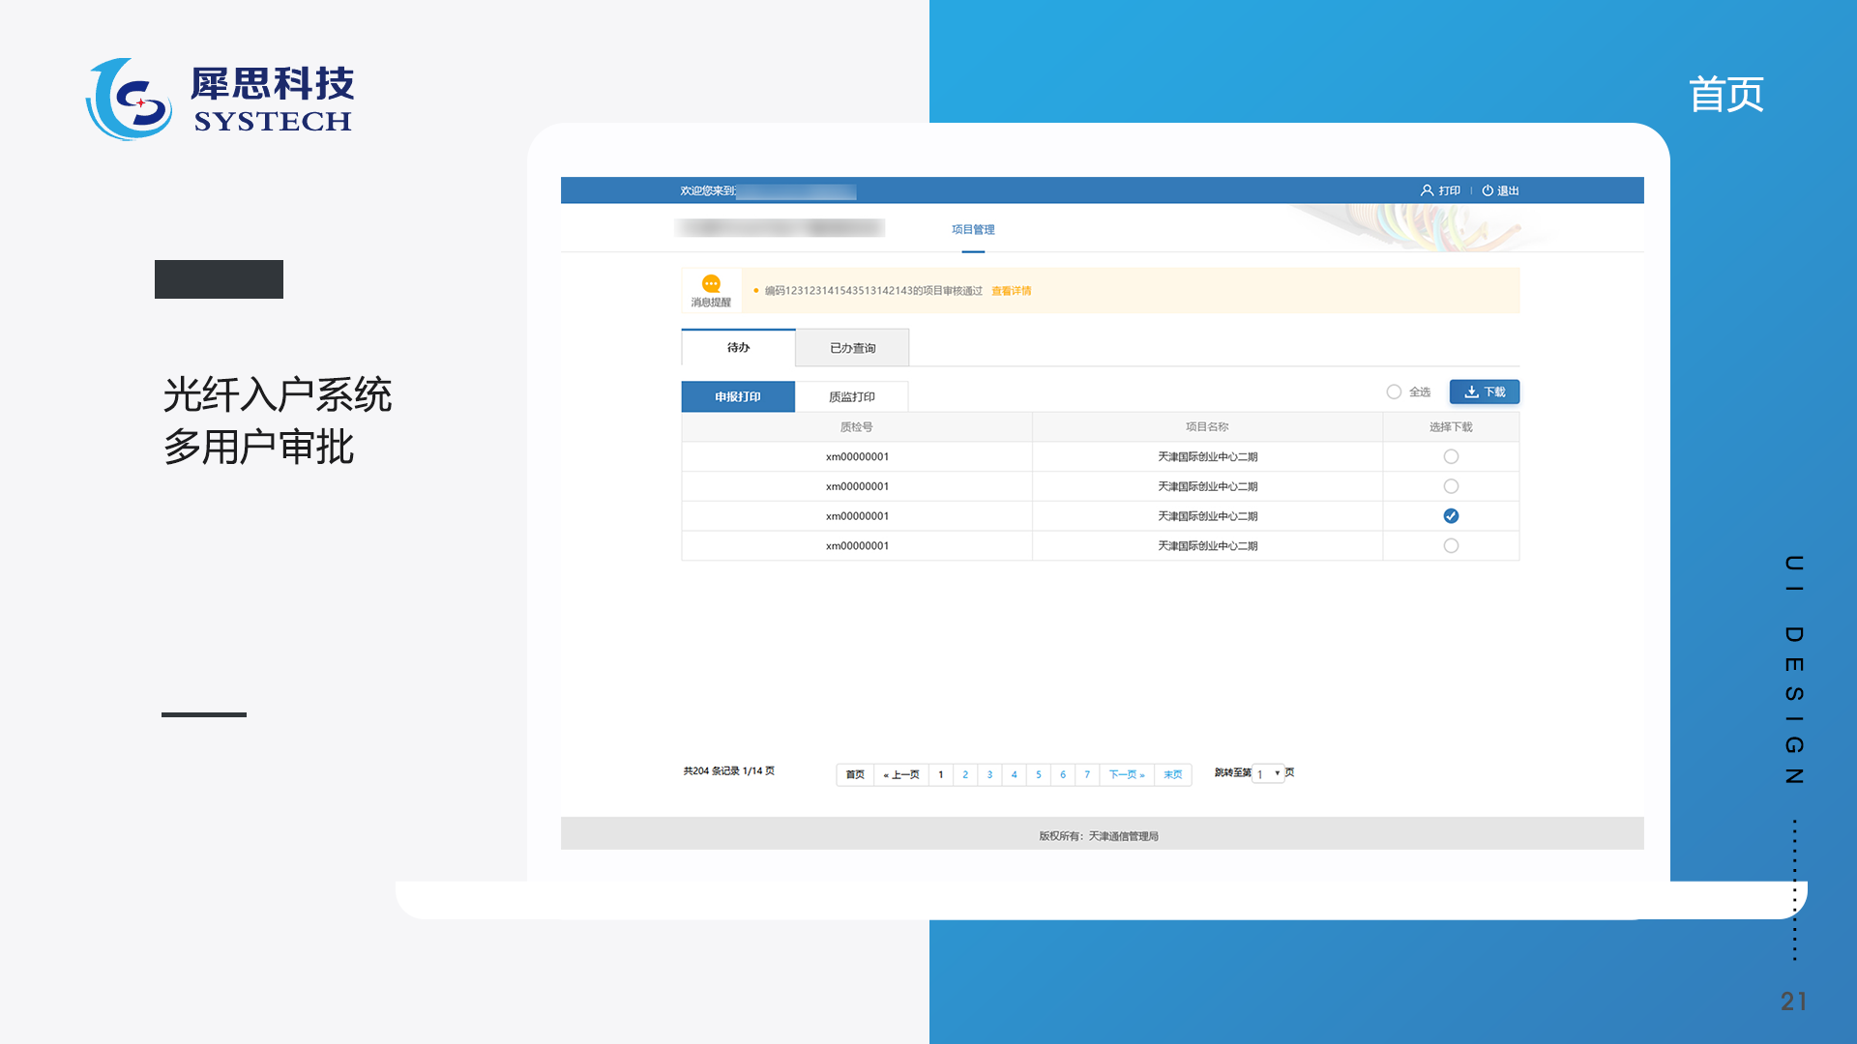1857x1044 pixels.
Task: Click the 质检号 column header
Action: click(x=856, y=426)
